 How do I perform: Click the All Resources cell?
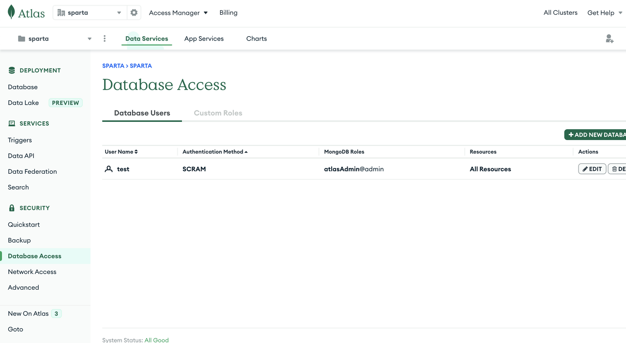coord(491,169)
